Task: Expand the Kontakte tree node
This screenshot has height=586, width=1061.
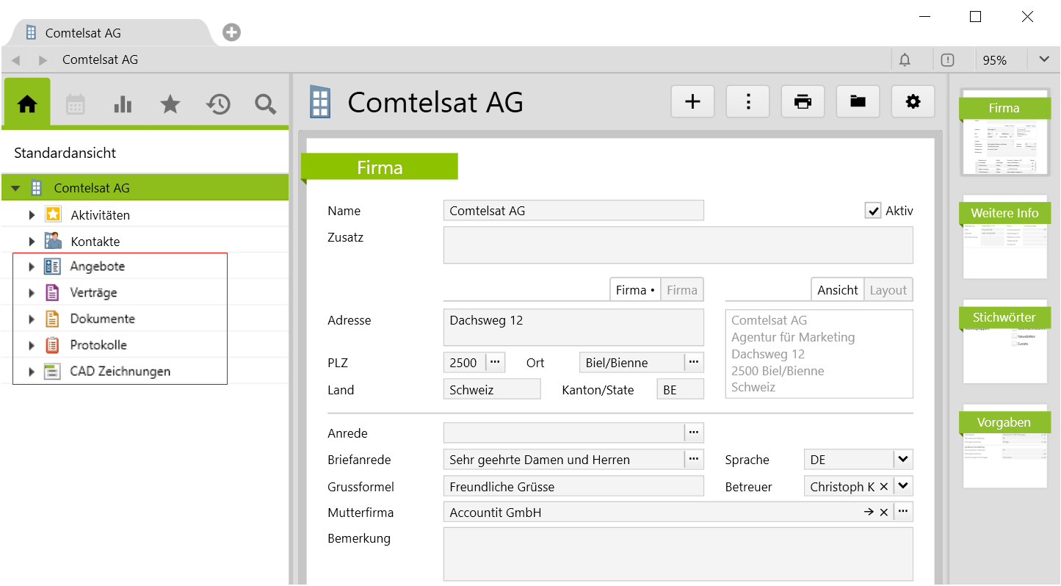Action: tap(32, 242)
